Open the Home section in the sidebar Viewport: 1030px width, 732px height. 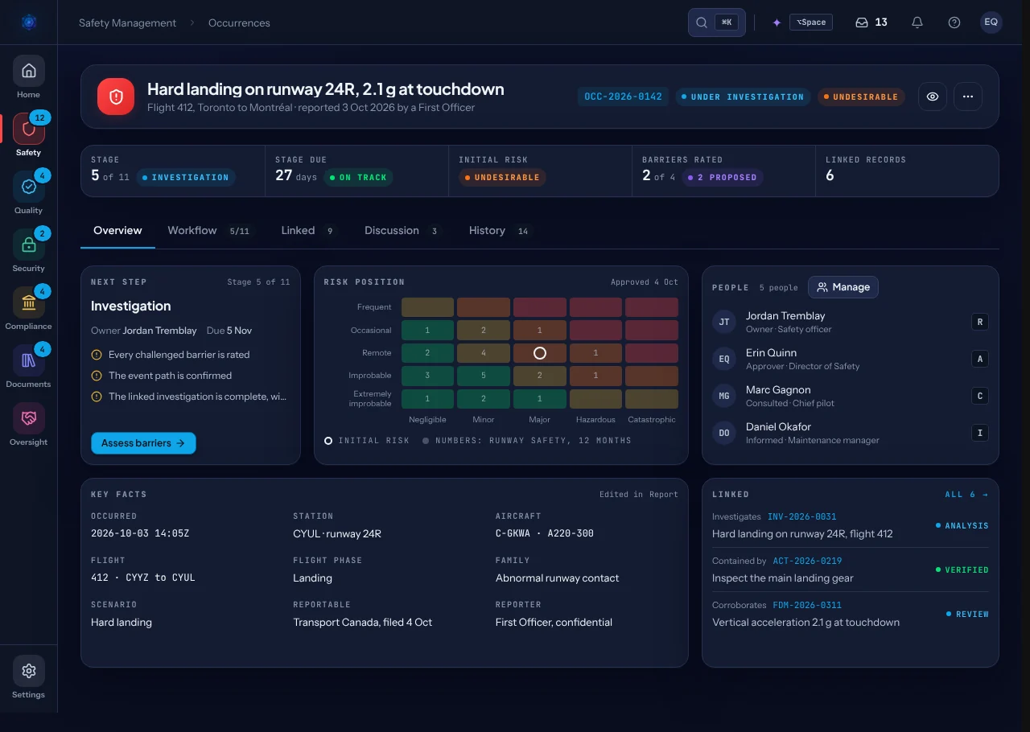click(28, 77)
